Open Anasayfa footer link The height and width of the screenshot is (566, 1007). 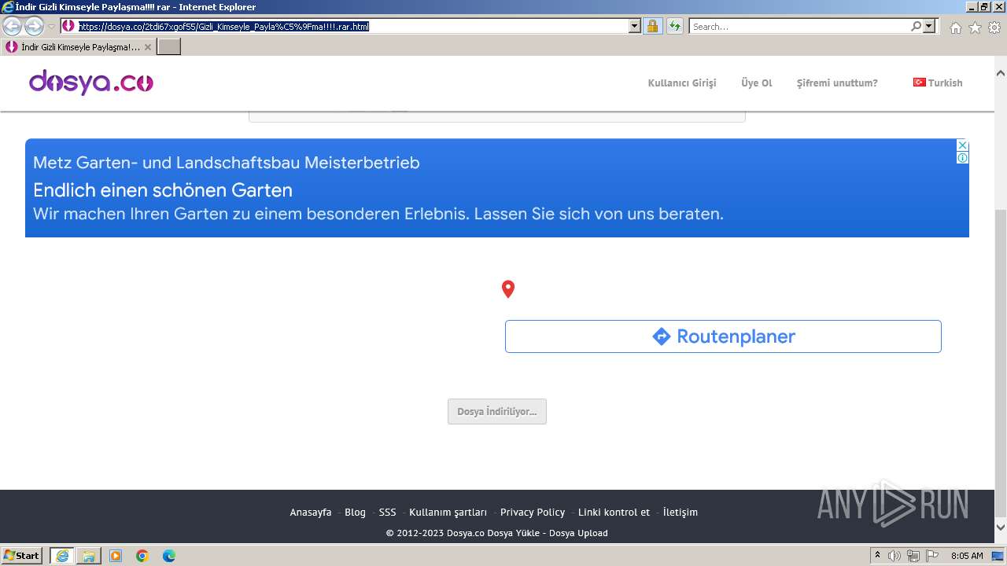311,512
